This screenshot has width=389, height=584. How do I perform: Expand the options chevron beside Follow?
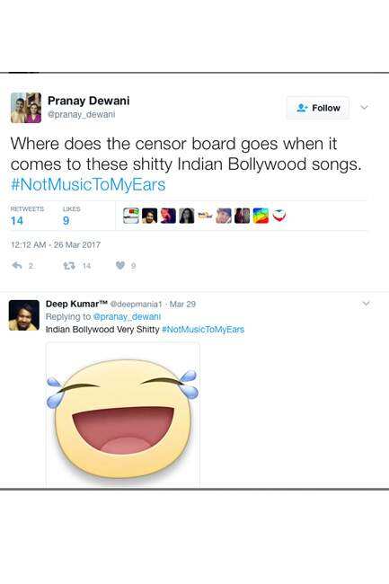(x=364, y=107)
